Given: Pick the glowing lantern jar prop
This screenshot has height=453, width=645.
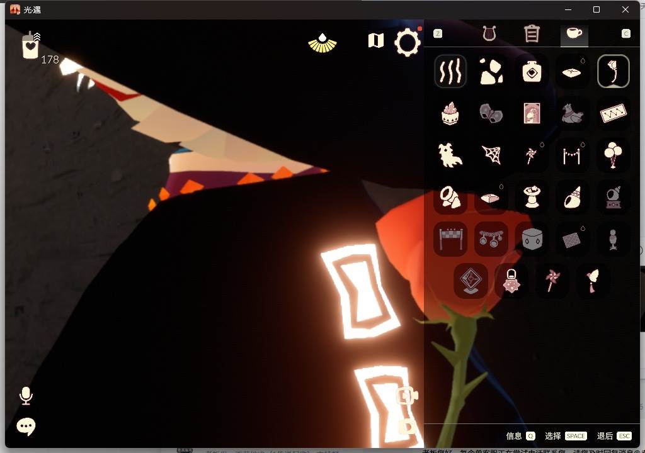Looking at the screenshot, I should coord(511,281).
